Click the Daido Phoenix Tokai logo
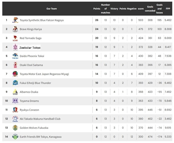174x143 pixels. pos(15,56)
